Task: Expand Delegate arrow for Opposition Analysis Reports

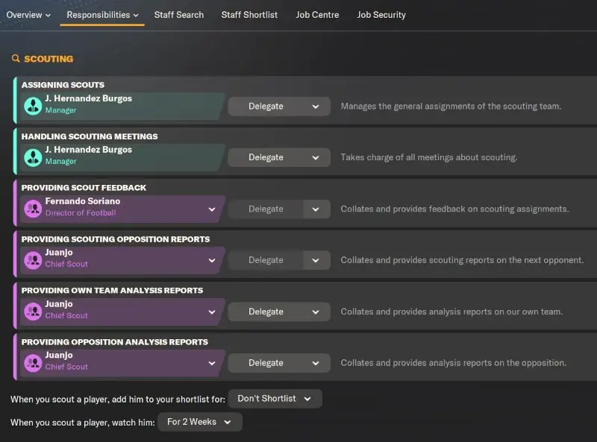Action: coord(316,363)
